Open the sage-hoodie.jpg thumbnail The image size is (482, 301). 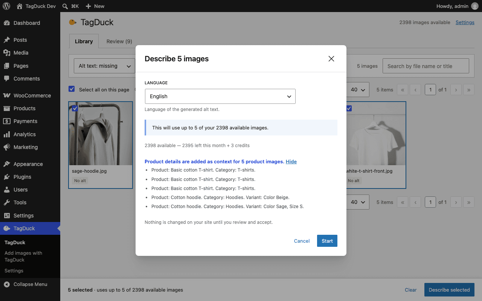click(101, 134)
